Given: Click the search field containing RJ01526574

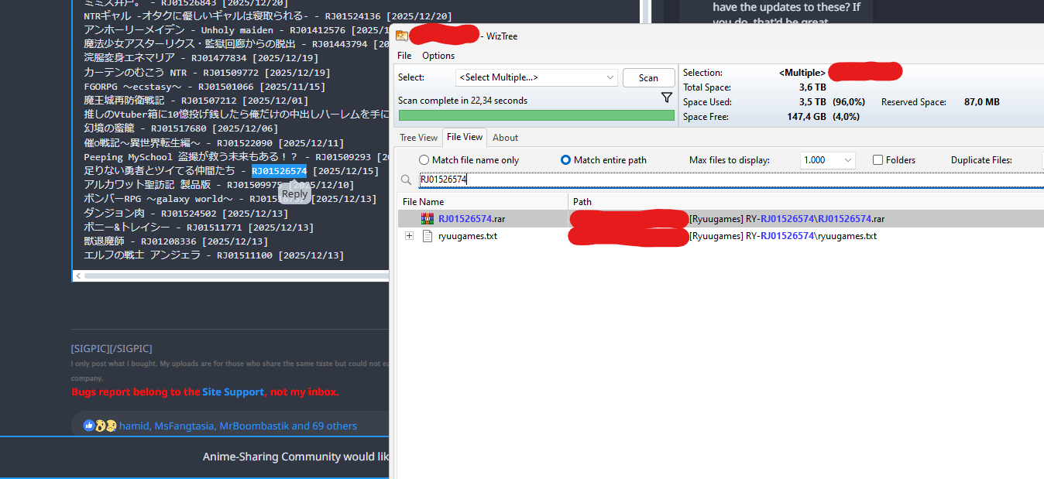Looking at the screenshot, I should click(730, 180).
